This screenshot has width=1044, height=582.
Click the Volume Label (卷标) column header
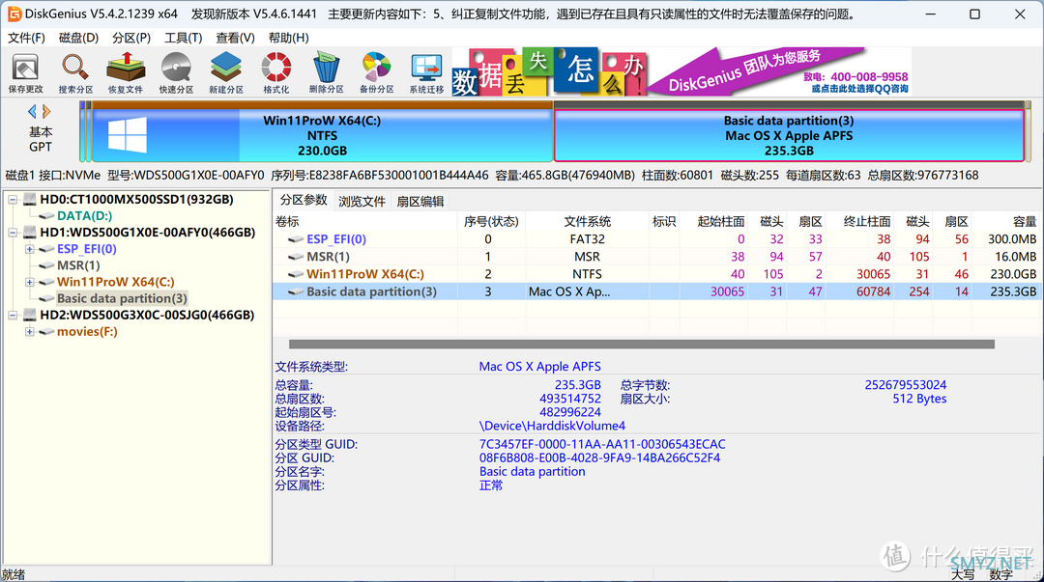(x=365, y=221)
